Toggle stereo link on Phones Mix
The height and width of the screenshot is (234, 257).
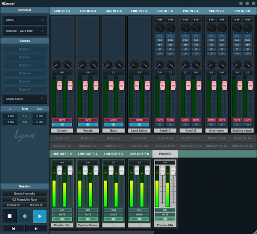(x=165, y=219)
